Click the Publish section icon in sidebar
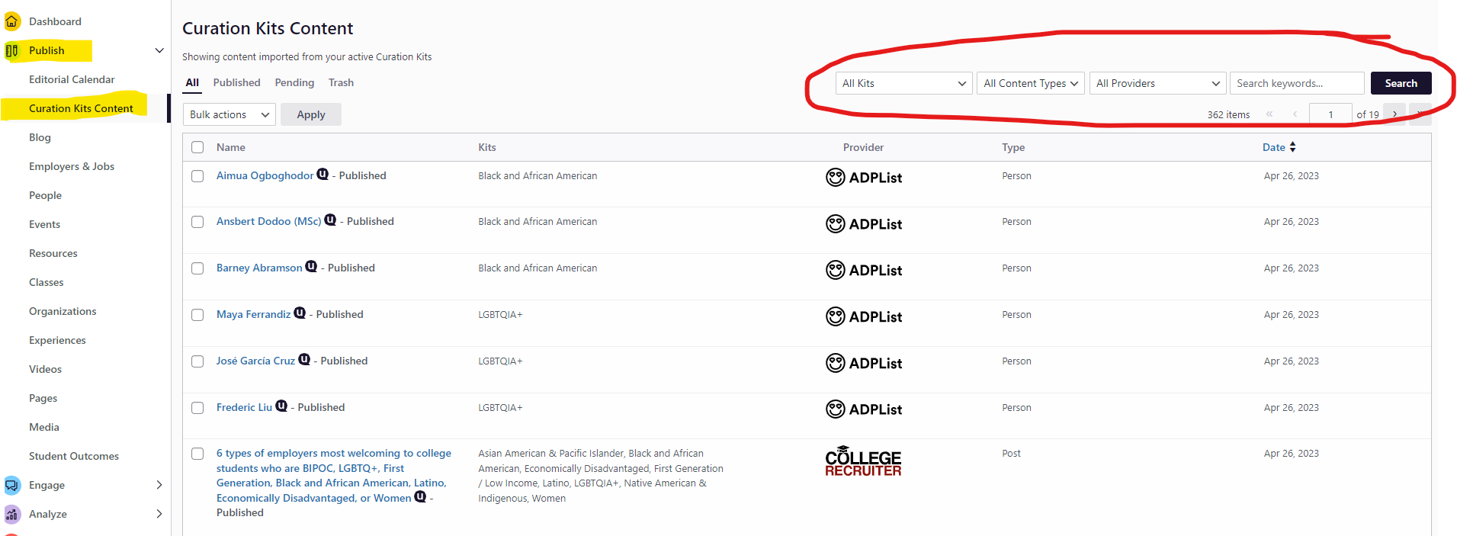The image size is (1457, 536). [x=11, y=51]
